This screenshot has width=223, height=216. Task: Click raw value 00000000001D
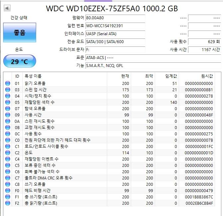click(199, 153)
